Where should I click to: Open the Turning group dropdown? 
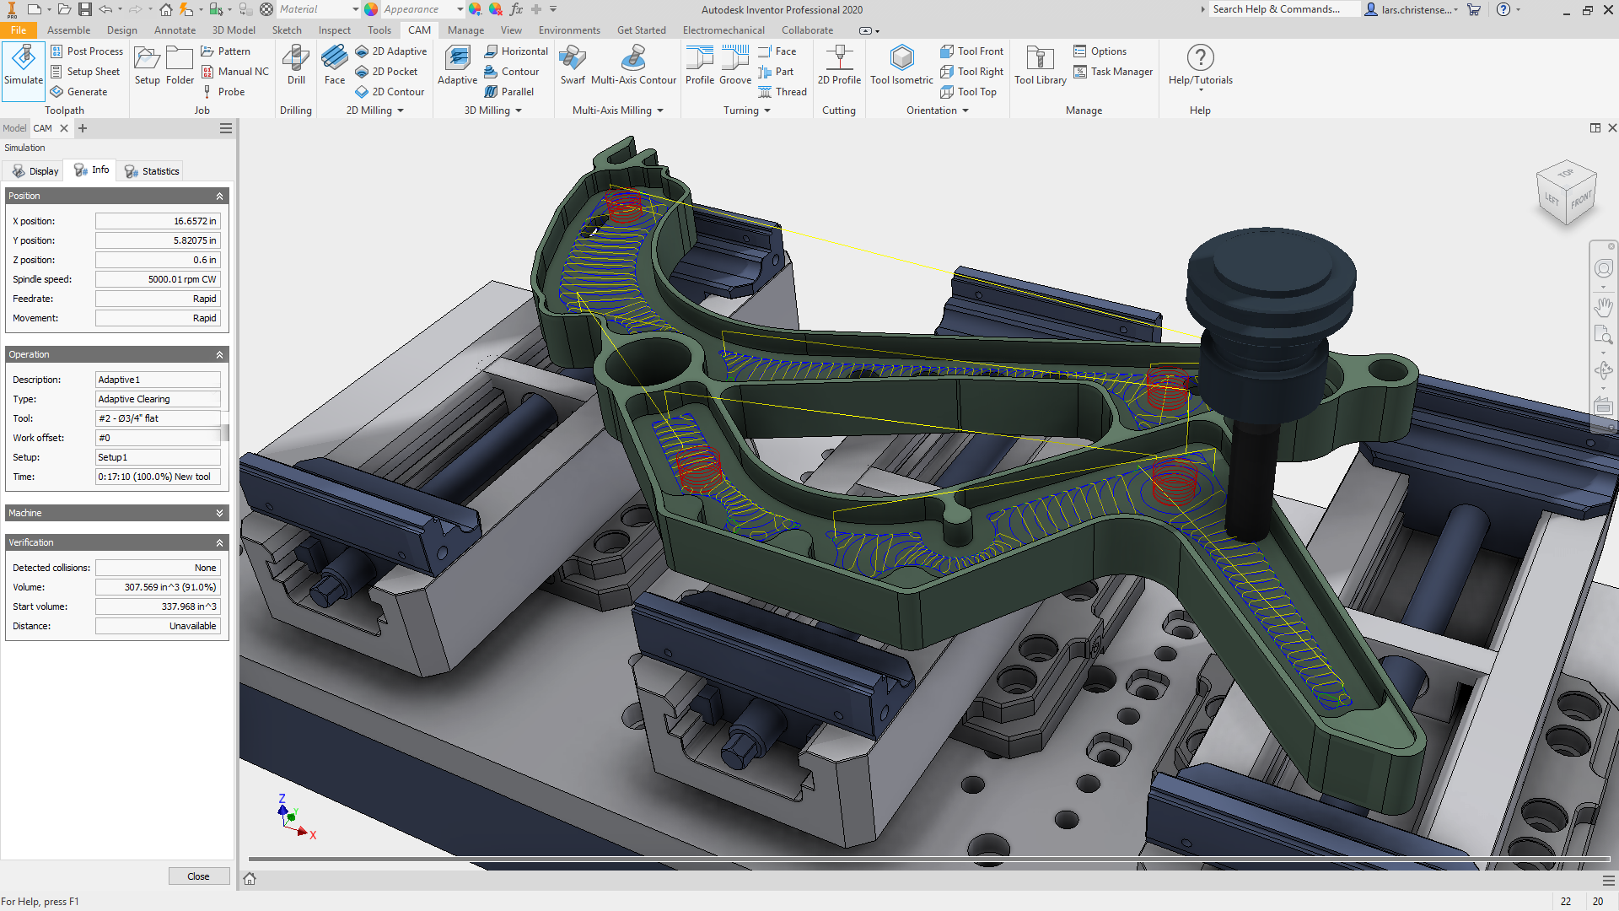(768, 110)
